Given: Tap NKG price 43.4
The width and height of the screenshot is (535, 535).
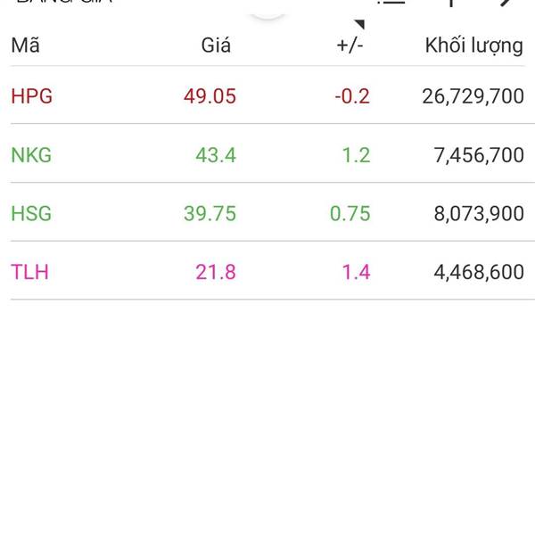Looking at the screenshot, I should coord(216,155).
